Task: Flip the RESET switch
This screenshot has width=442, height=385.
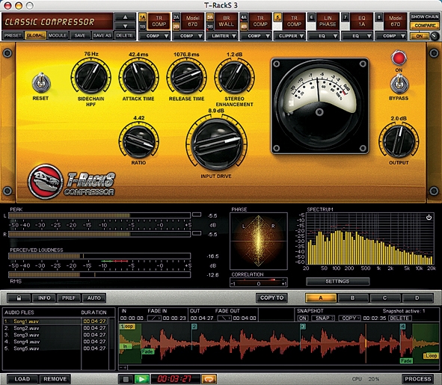Action: coord(41,83)
